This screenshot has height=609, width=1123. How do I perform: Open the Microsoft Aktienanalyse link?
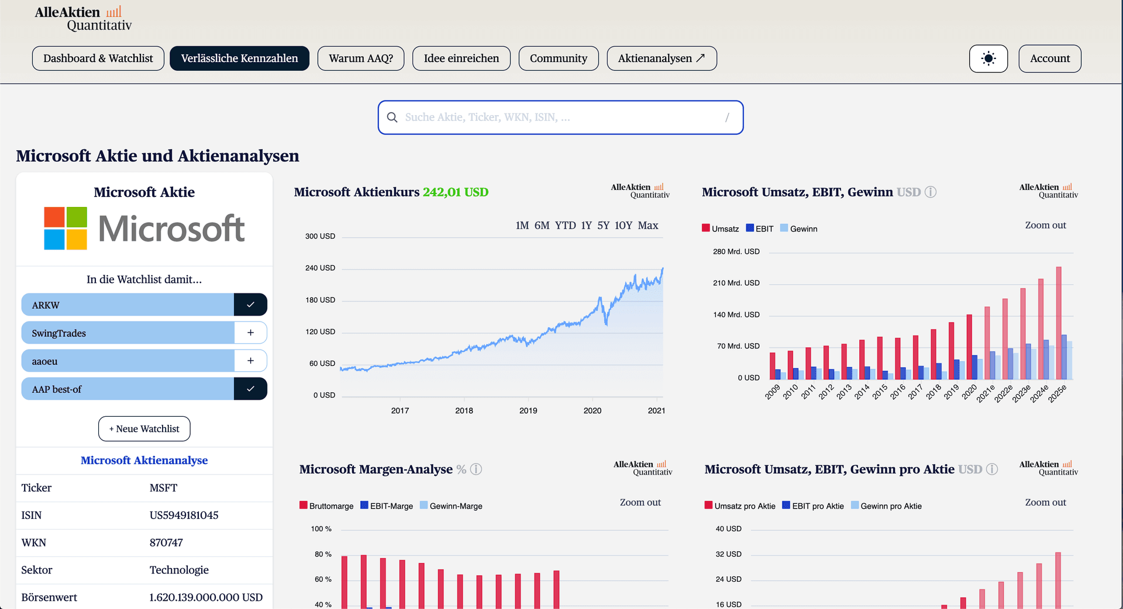(x=144, y=461)
